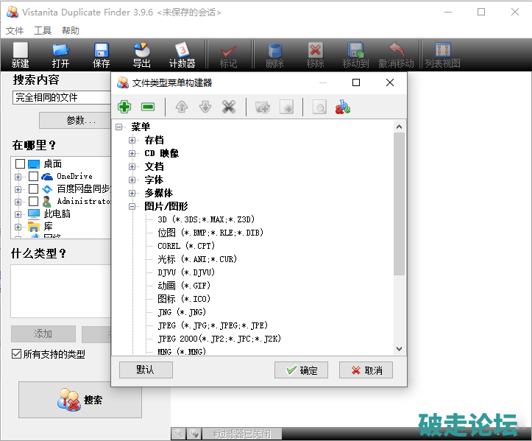Open a session with 打开 toolbar icon
Viewport: 532px width, 441px height.
coord(60,55)
